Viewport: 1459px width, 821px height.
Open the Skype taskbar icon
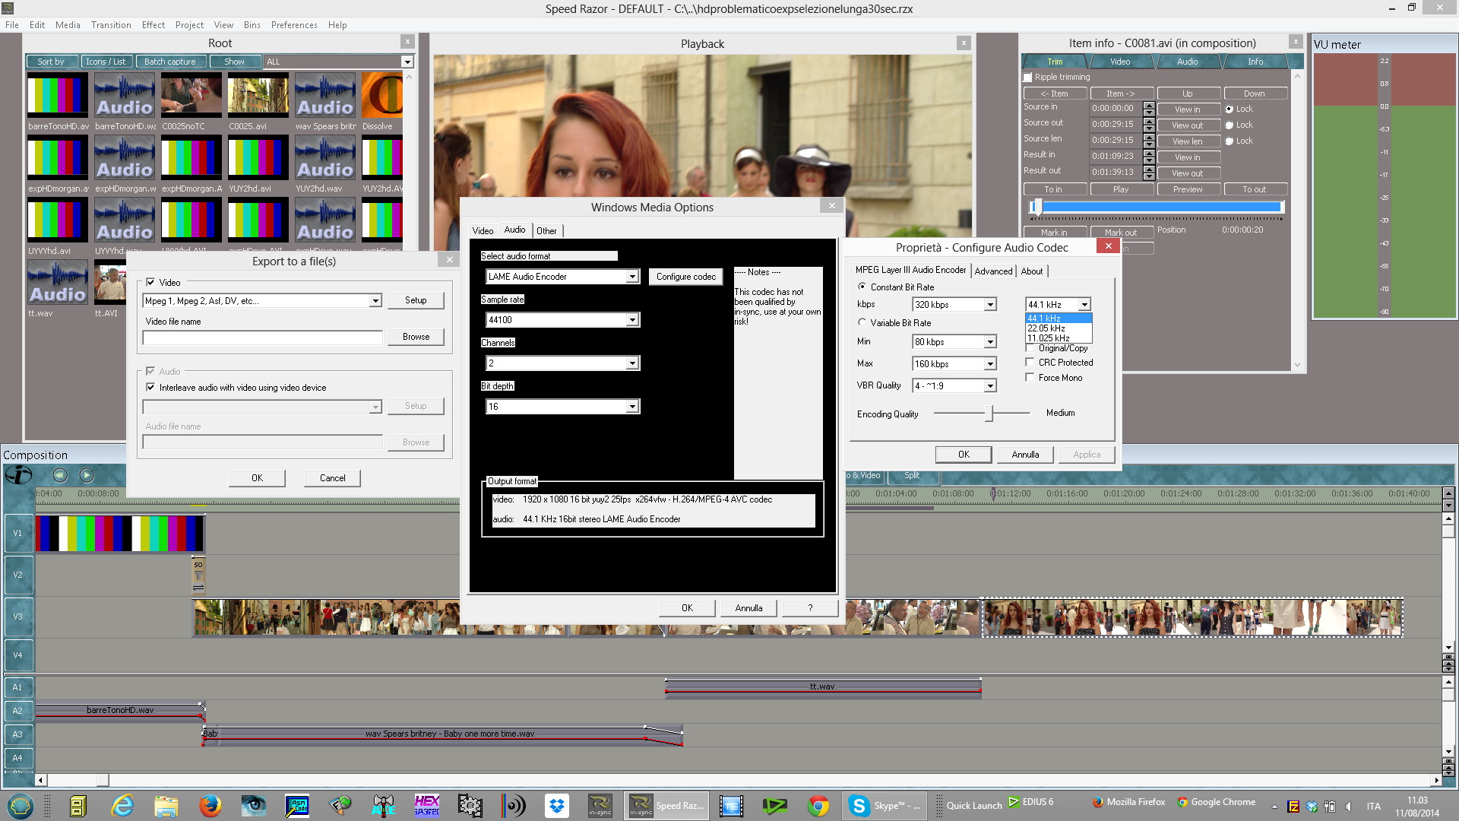point(859,806)
